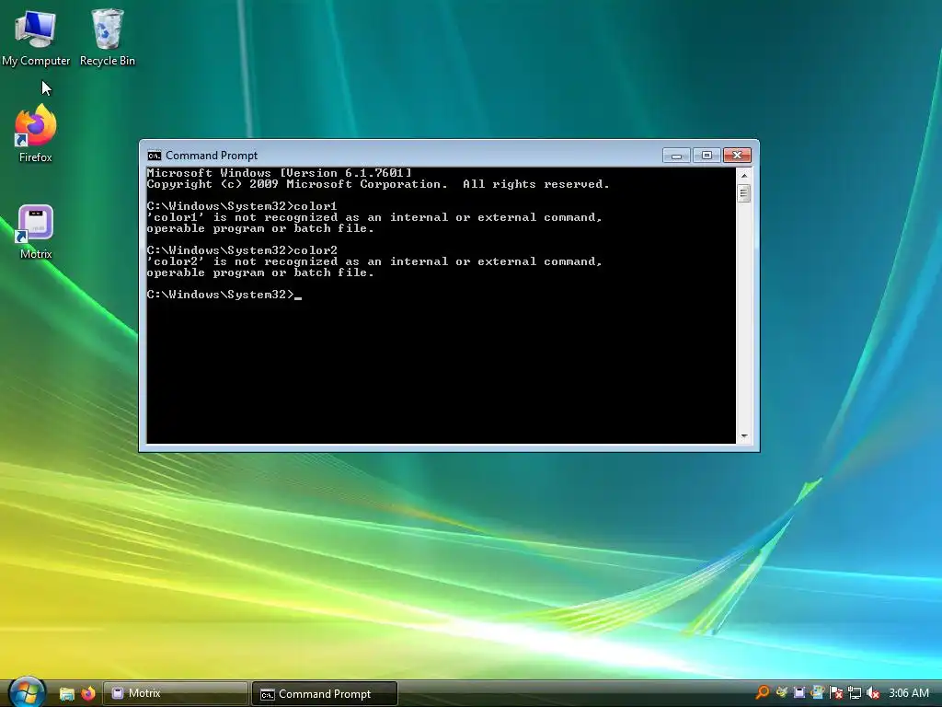Viewport: 942px width, 707px height.
Task: Launch Firefox from quick launch bar
Action: point(88,694)
